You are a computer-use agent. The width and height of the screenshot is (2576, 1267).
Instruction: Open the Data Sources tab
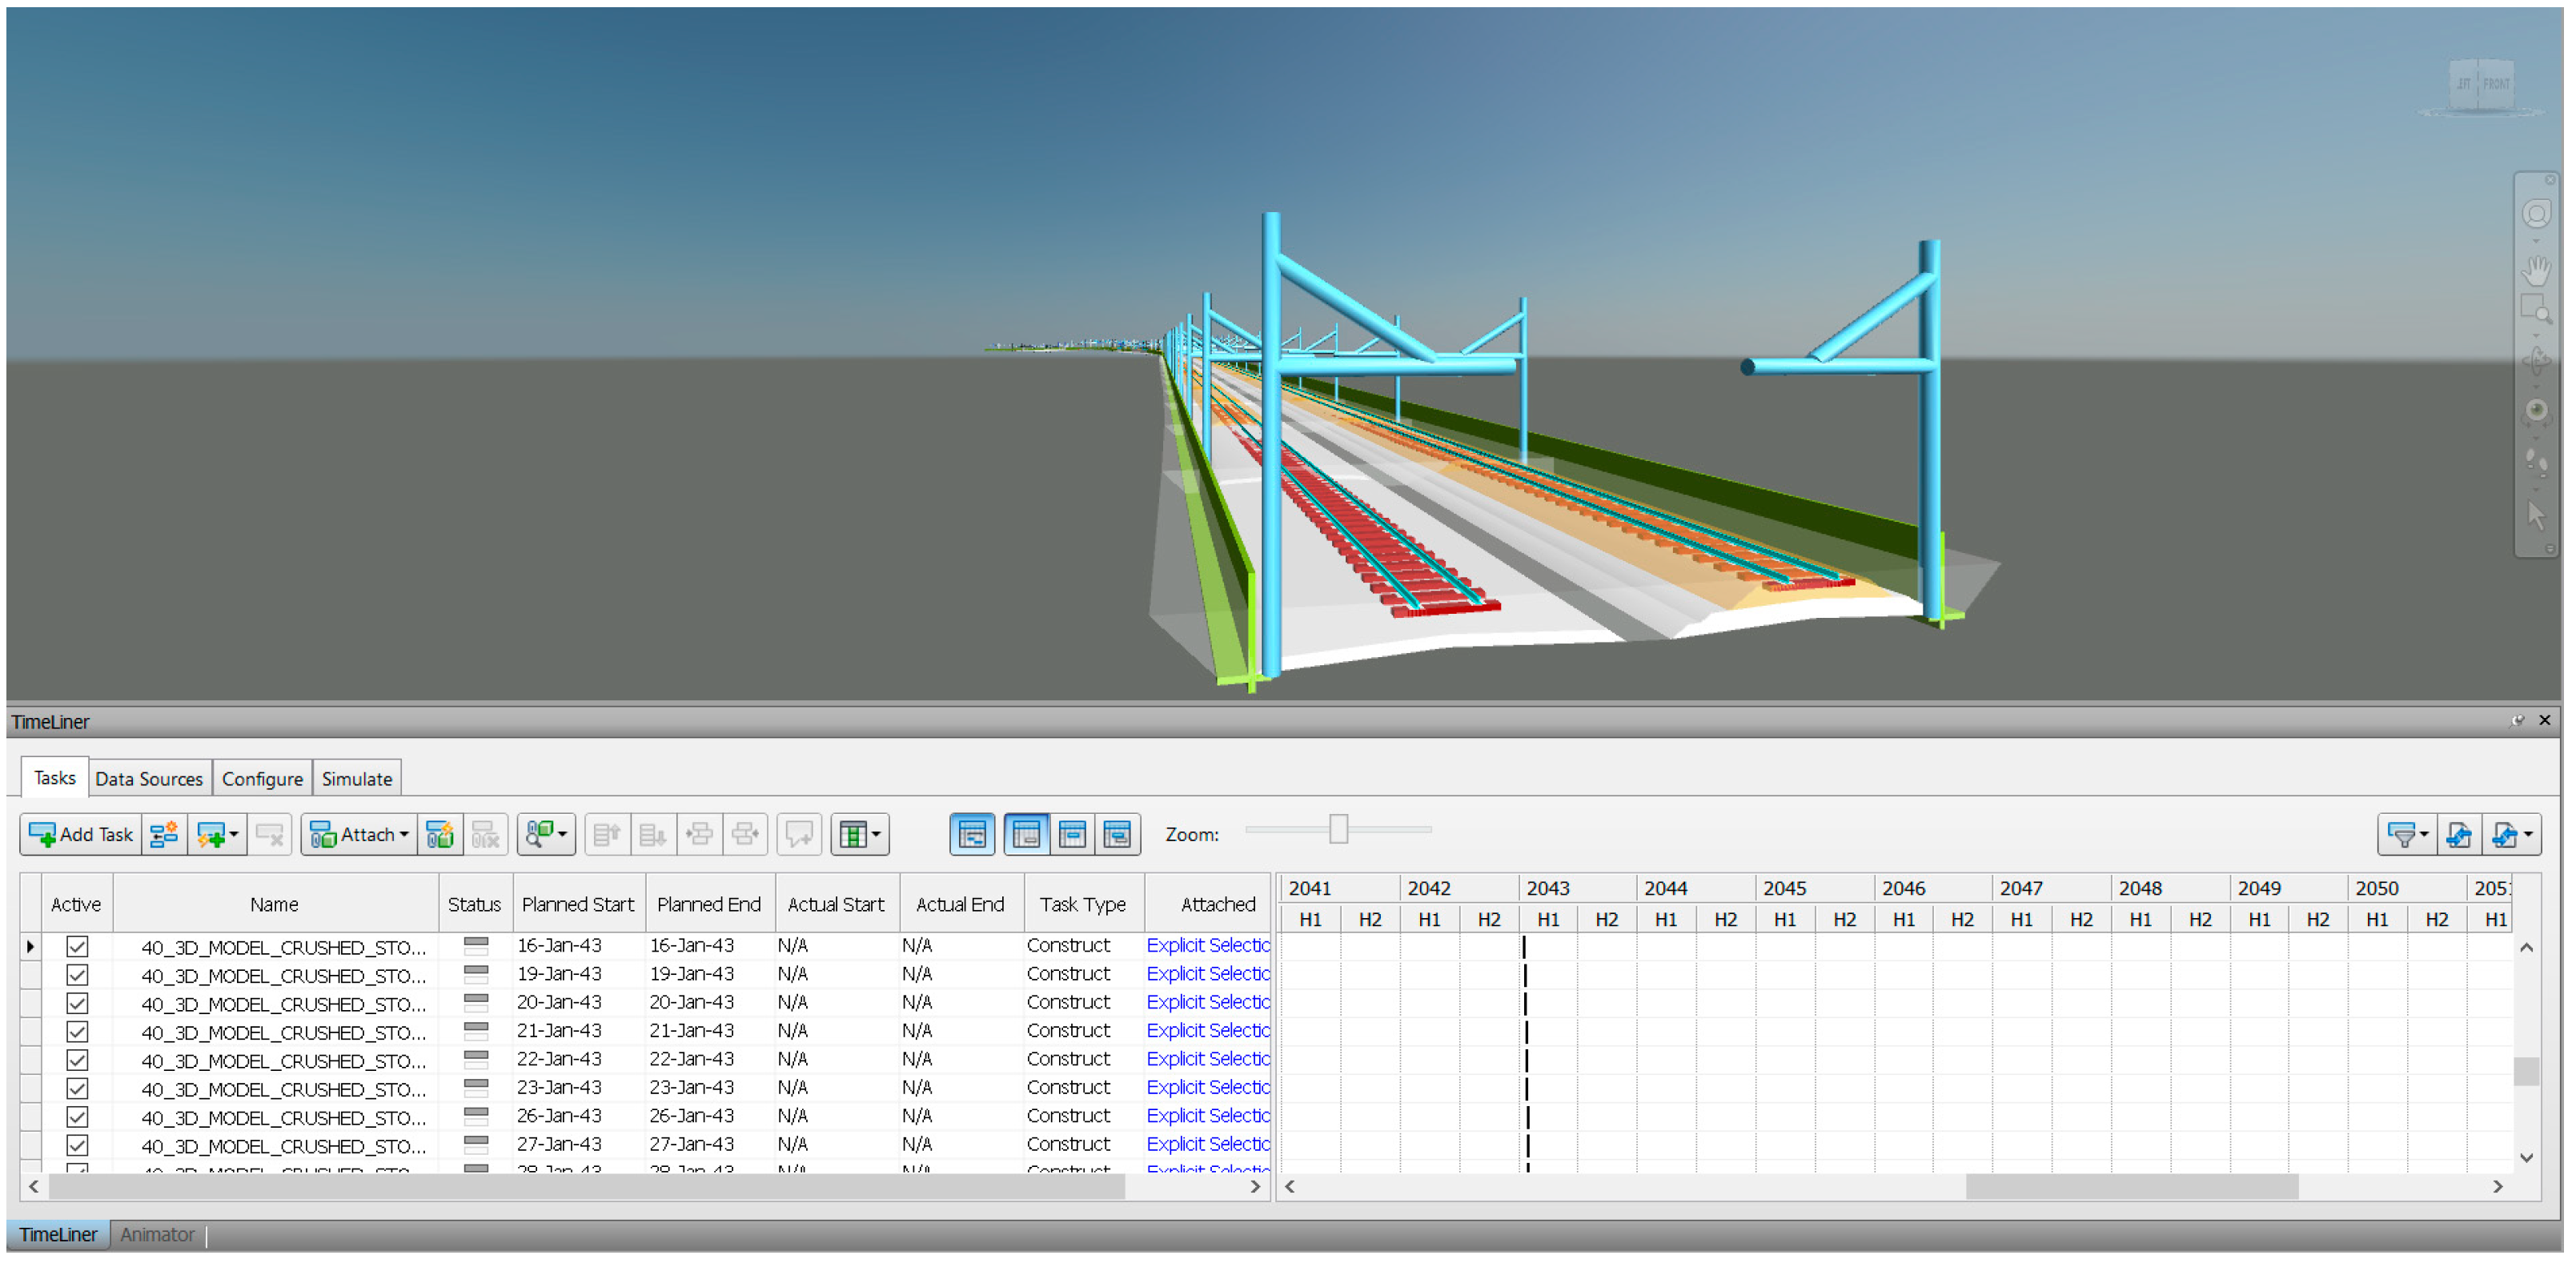click(x=149, y=779)
